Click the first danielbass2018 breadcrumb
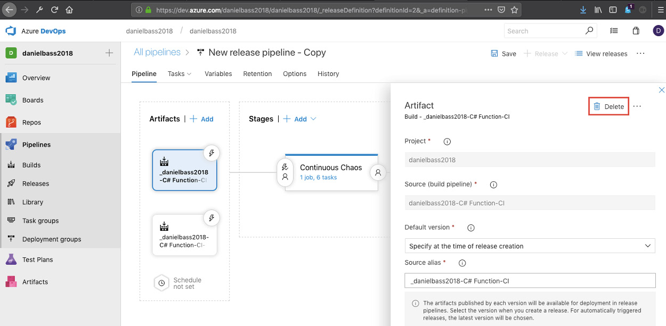This screenshot has height=326, width=666. pyautogui.click(x=149, y=31)
